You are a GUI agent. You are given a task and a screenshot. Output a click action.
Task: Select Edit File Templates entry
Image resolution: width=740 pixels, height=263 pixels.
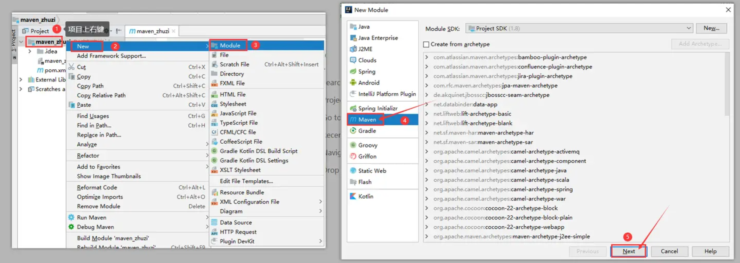click(x=267, y=181)
